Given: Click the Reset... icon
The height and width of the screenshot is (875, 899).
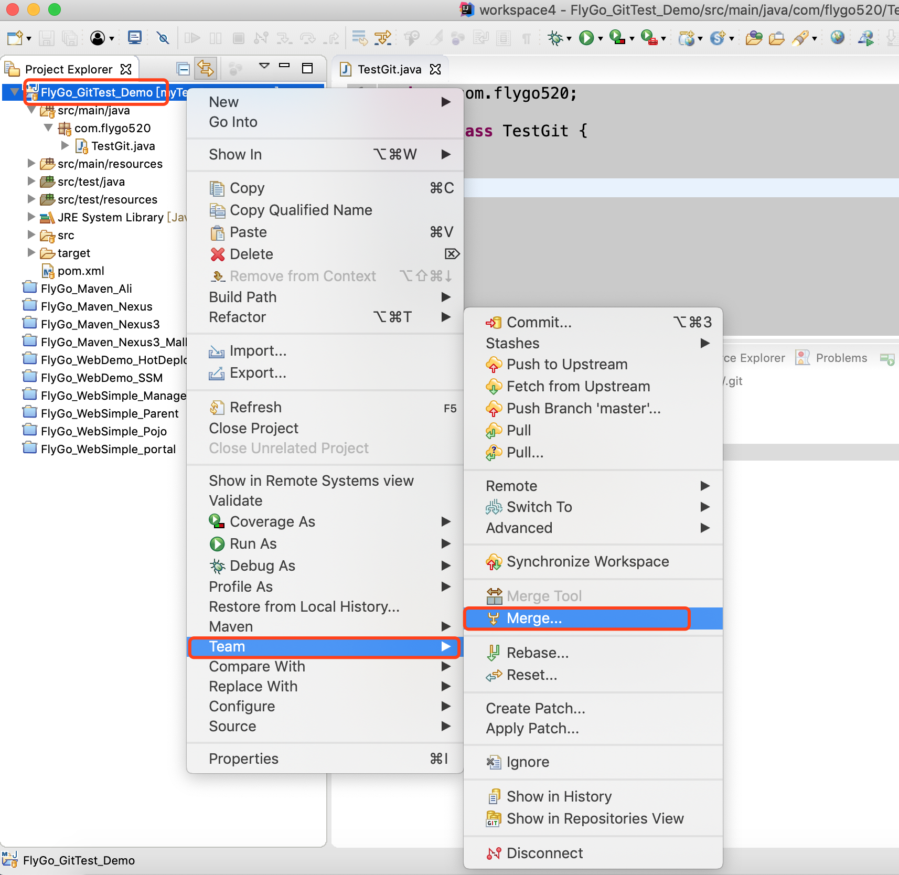Looking at the screenshot, I should pos(494,675).
